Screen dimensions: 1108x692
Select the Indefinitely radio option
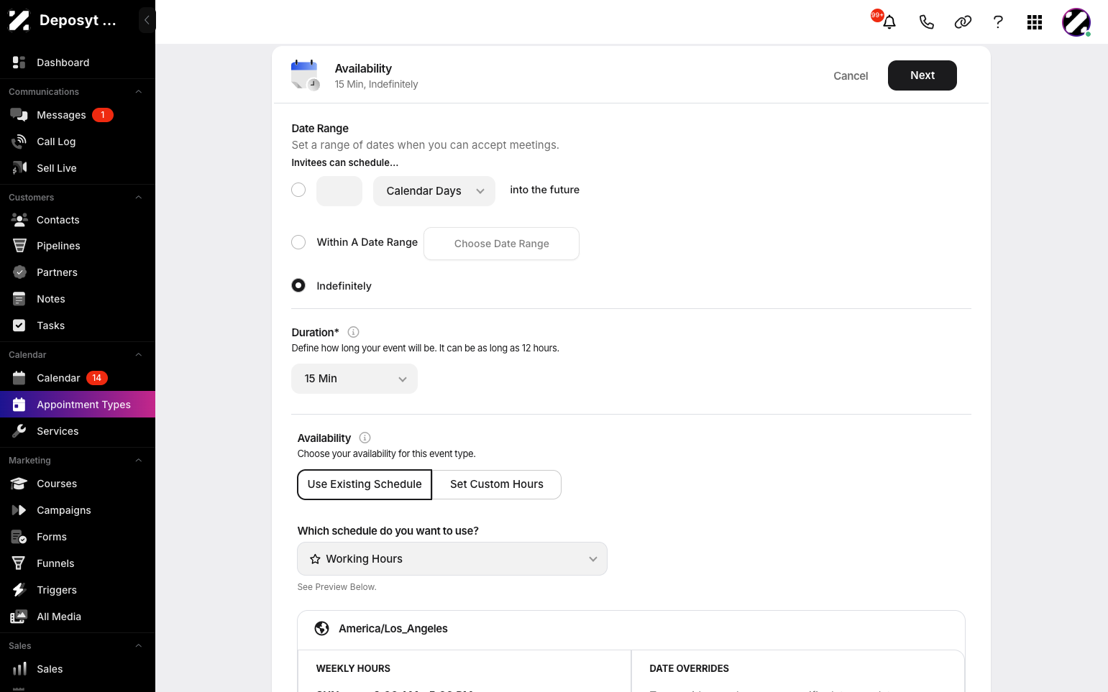point(298,285)
